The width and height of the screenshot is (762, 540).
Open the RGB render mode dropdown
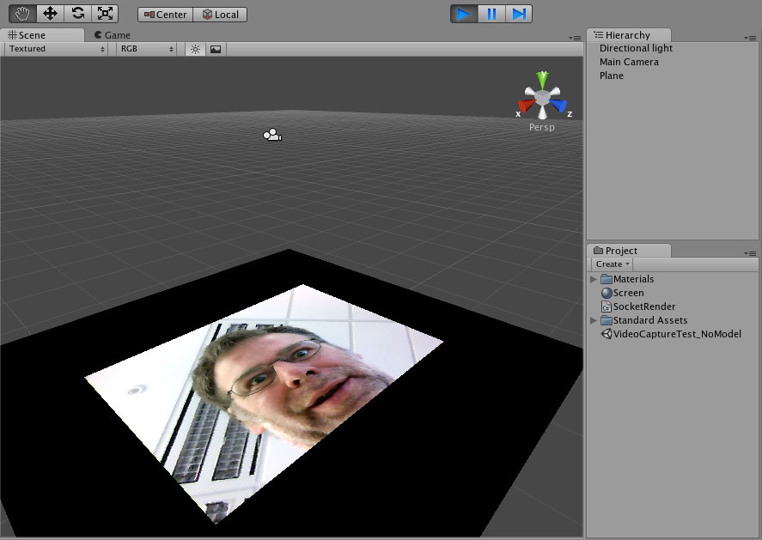click(x=144, y=49)
